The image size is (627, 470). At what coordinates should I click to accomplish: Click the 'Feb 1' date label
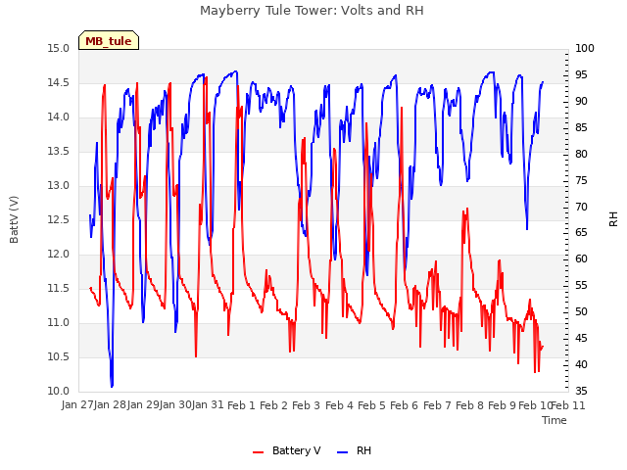pyautogui.click(x=241, y=405)
